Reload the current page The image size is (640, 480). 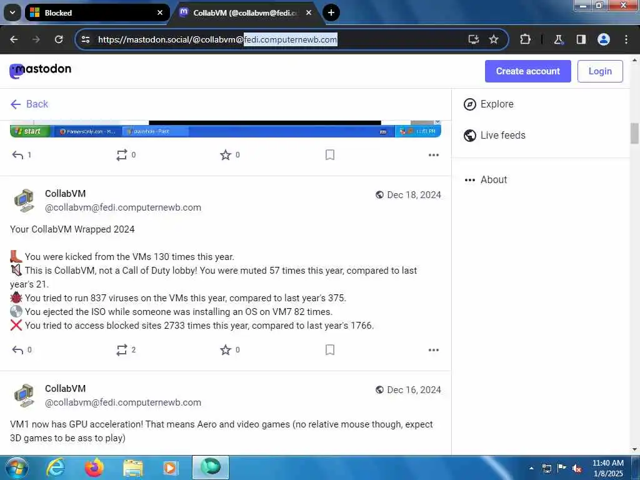point(59,39)
